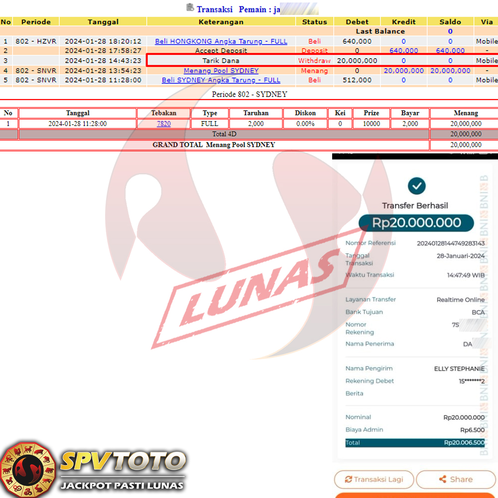Click the 20,000,000 Saldo value in row 4
The image size is (498, 498).
pos(450,71)
